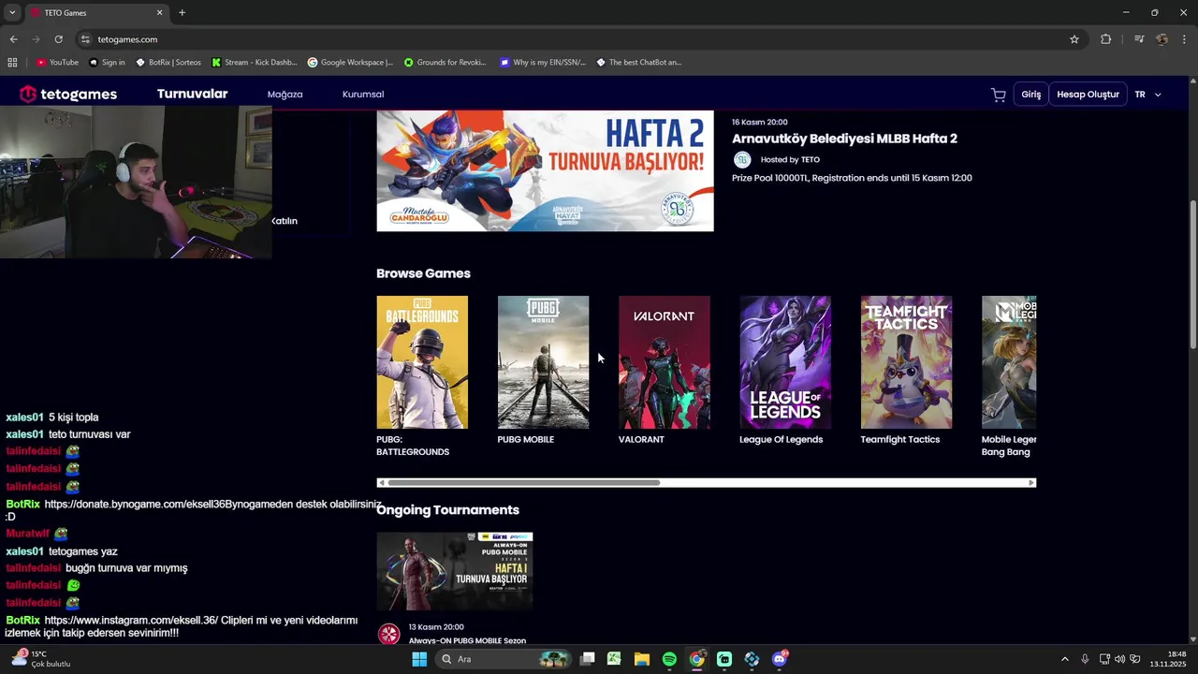The image size is (1198, 674).
Task: Open the BotRix | Sorteos bookmark
Action: 168,63
